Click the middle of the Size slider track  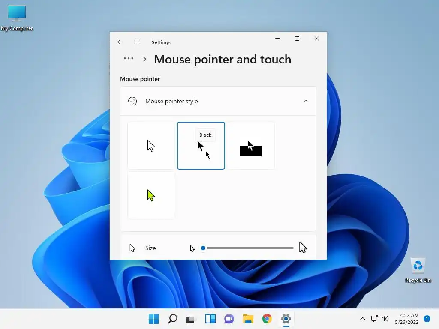pyautogui.click(x=247, y=248)
